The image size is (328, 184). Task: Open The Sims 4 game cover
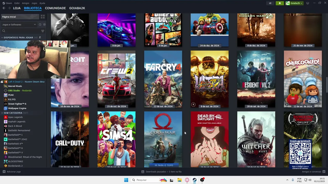116,139
